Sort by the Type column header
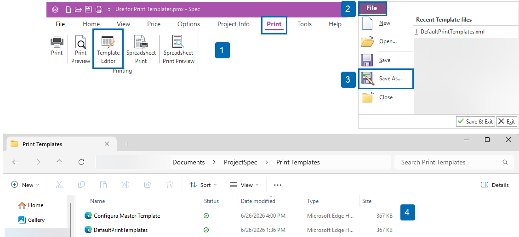 tap(313, 201)
